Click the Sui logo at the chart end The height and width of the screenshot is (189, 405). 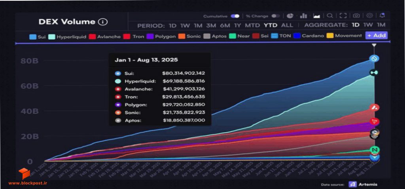(374, 59)
